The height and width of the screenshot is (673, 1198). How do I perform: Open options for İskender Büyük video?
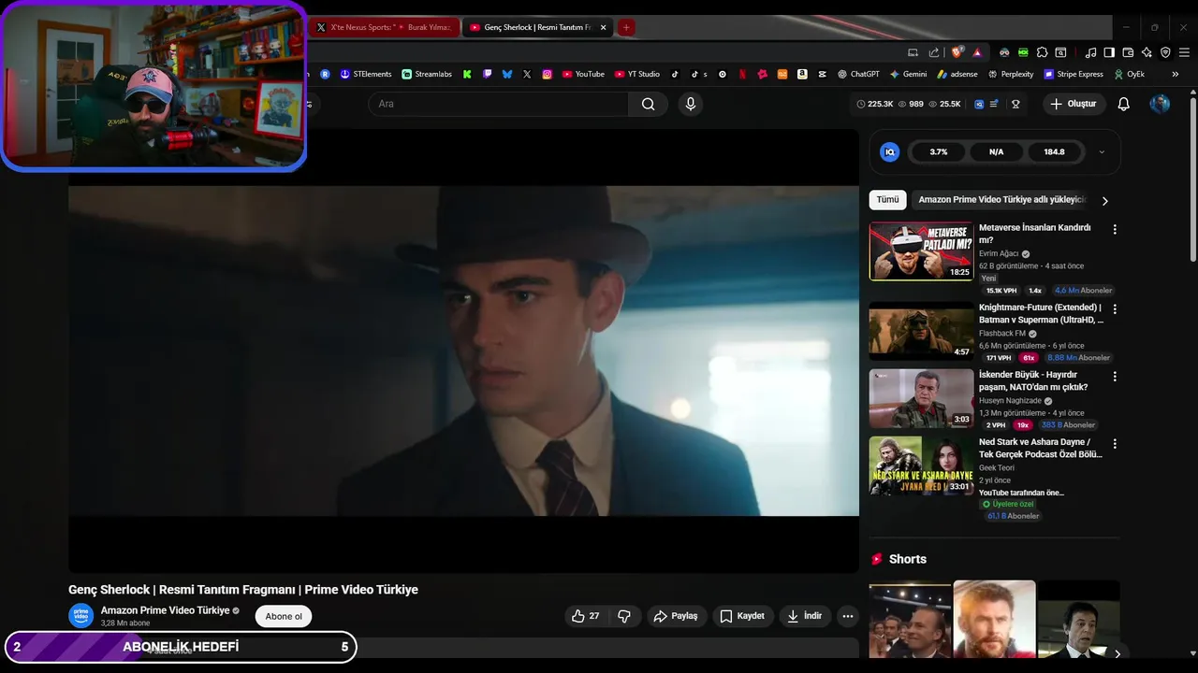tap(1114, 377)
